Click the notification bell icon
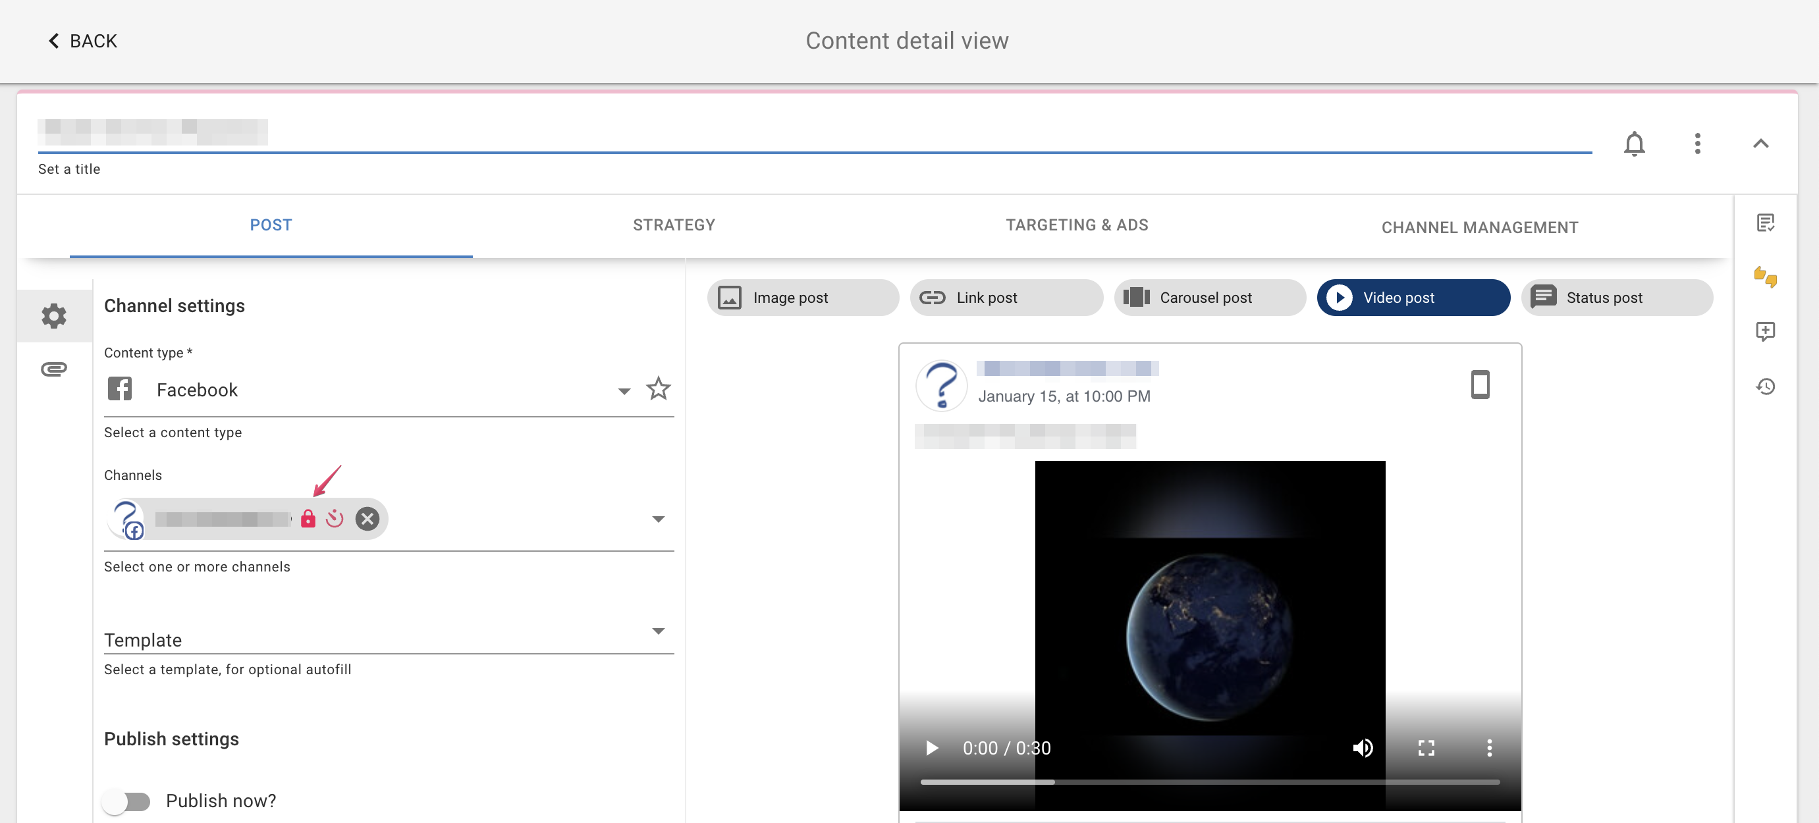The image size is (1819, 823). coord(1634,144)
